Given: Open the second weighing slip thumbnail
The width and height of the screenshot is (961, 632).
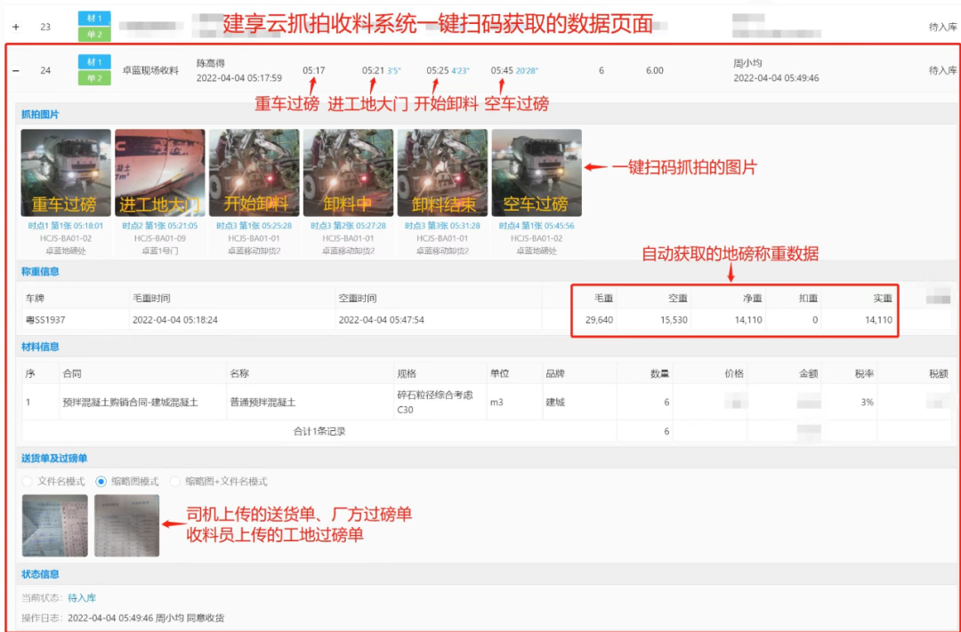Looking at the screenshot, I should click(x=126, y=525).
